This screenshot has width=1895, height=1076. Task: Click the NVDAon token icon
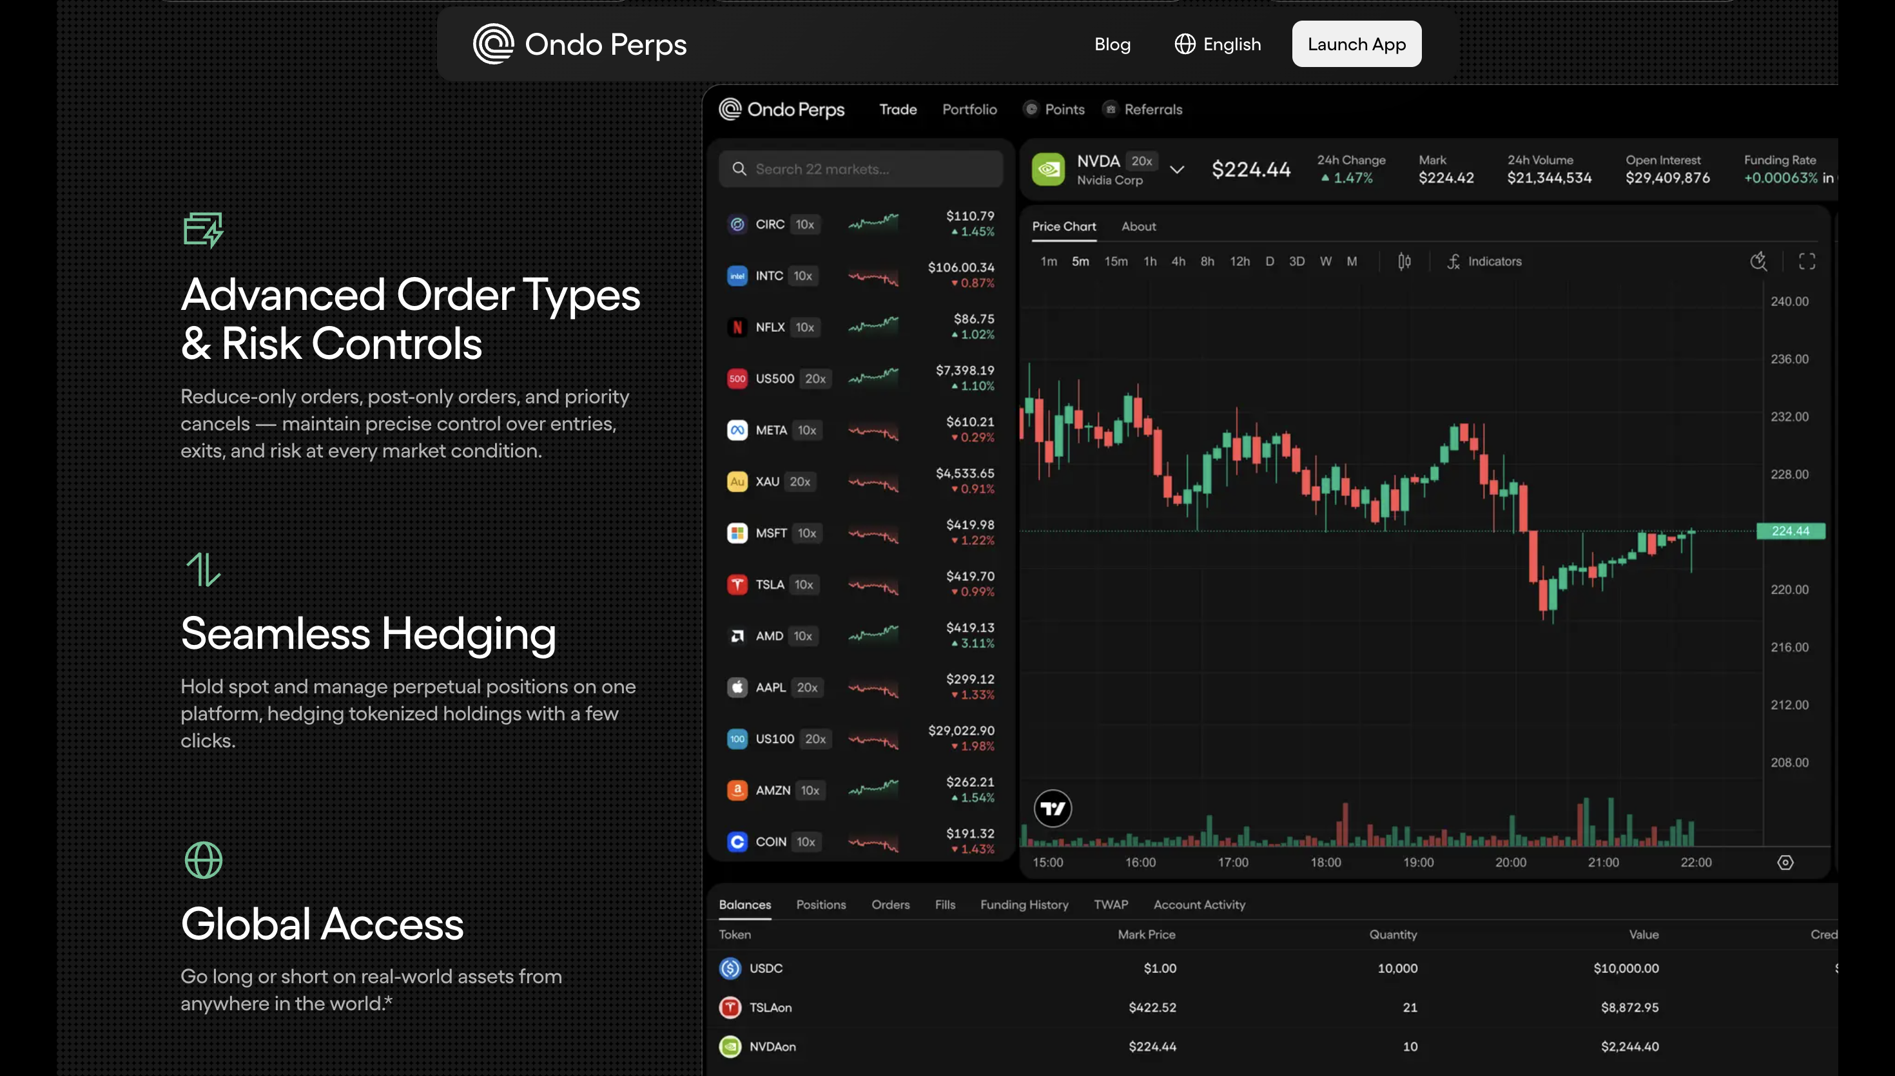click(730, 1046)
